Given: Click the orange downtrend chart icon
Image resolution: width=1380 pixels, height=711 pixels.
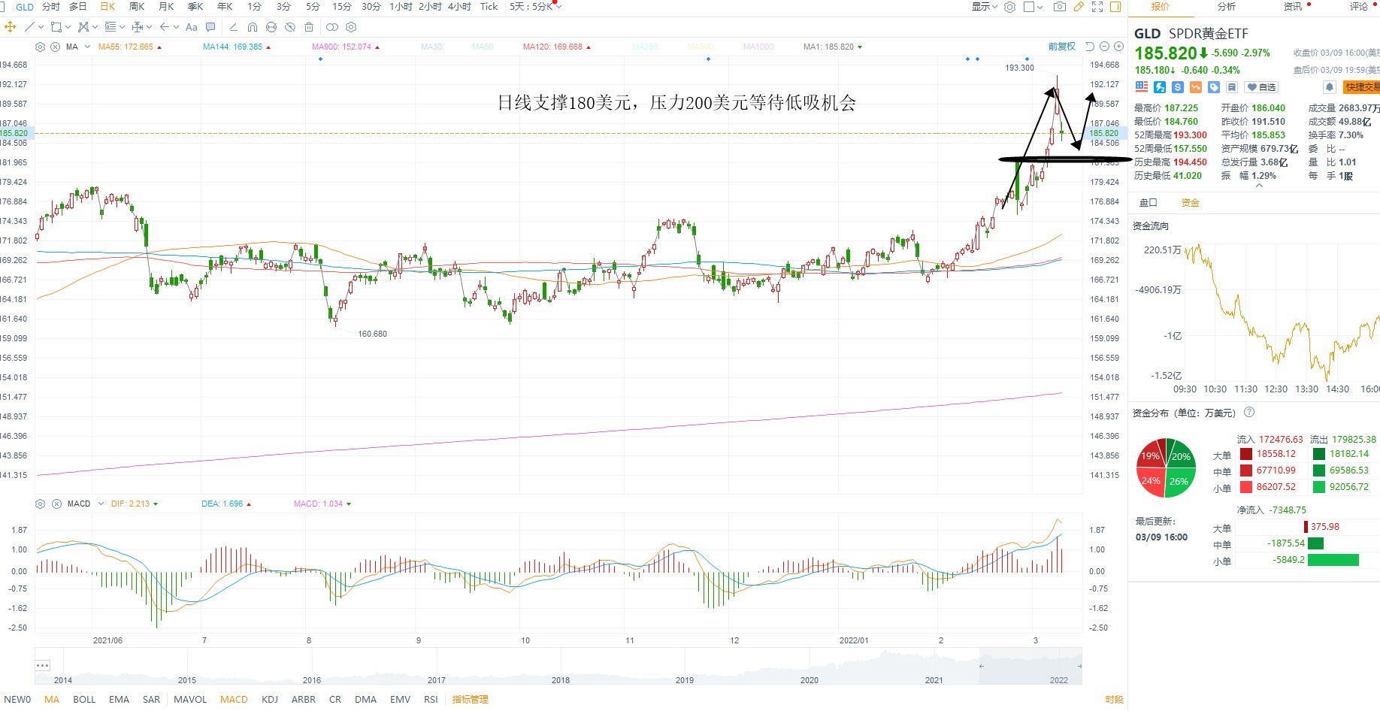Looking at the screenshot, I should 1196,87.
